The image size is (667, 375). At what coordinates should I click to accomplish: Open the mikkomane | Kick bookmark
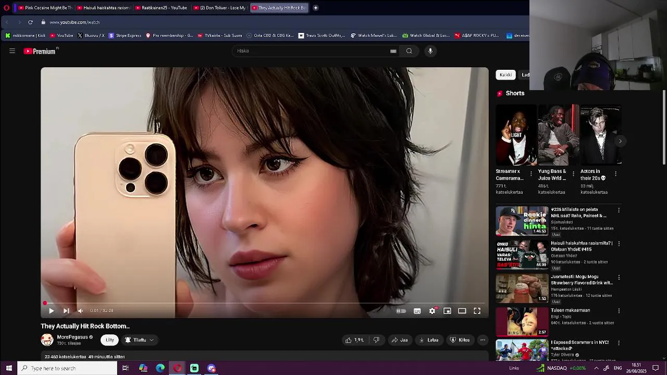[x=26, y=35]
